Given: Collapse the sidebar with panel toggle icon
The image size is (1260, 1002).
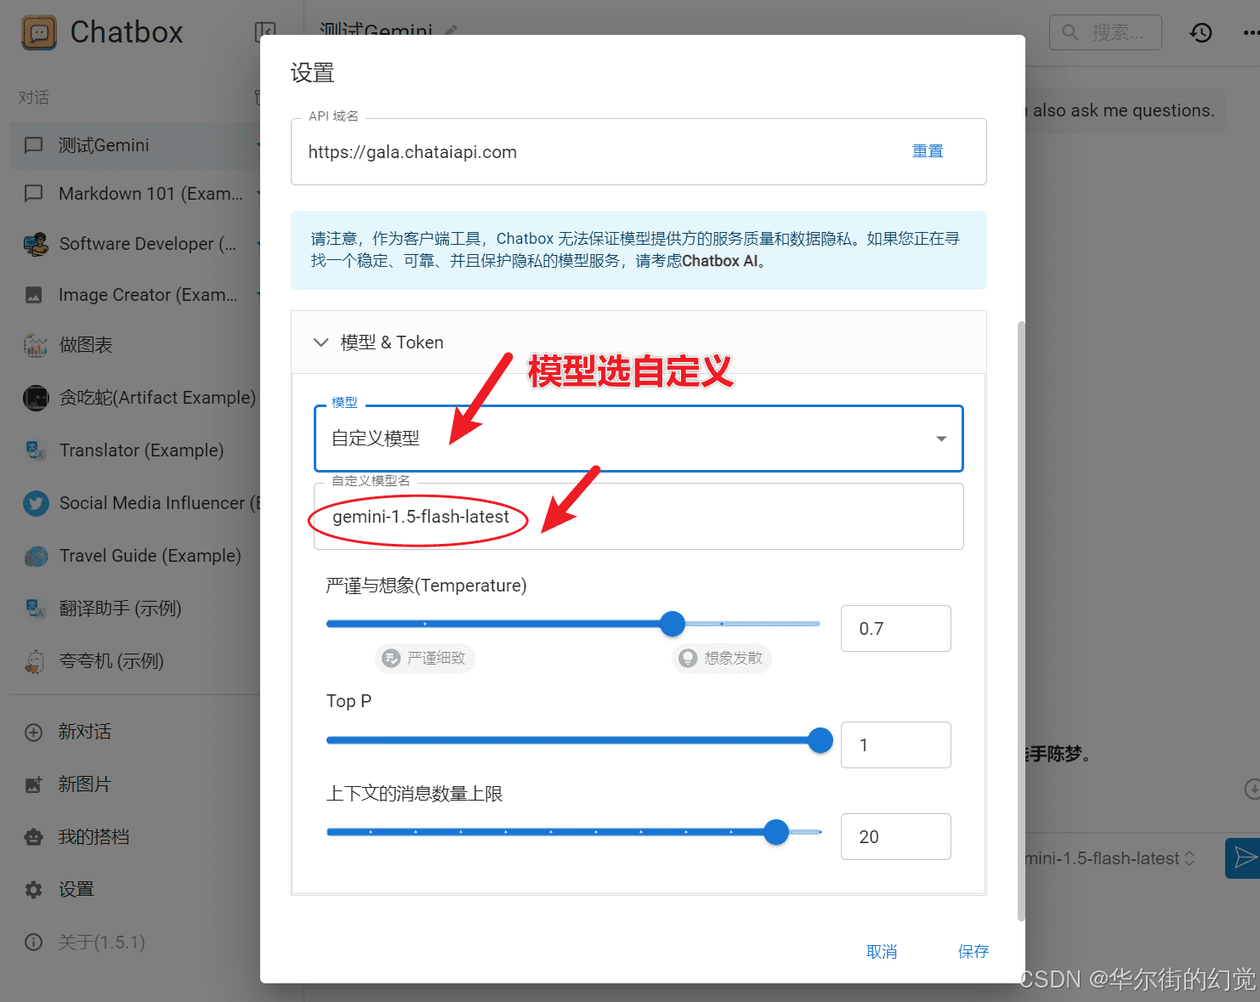Looking at the screenshot, I should tap(264, 32).
